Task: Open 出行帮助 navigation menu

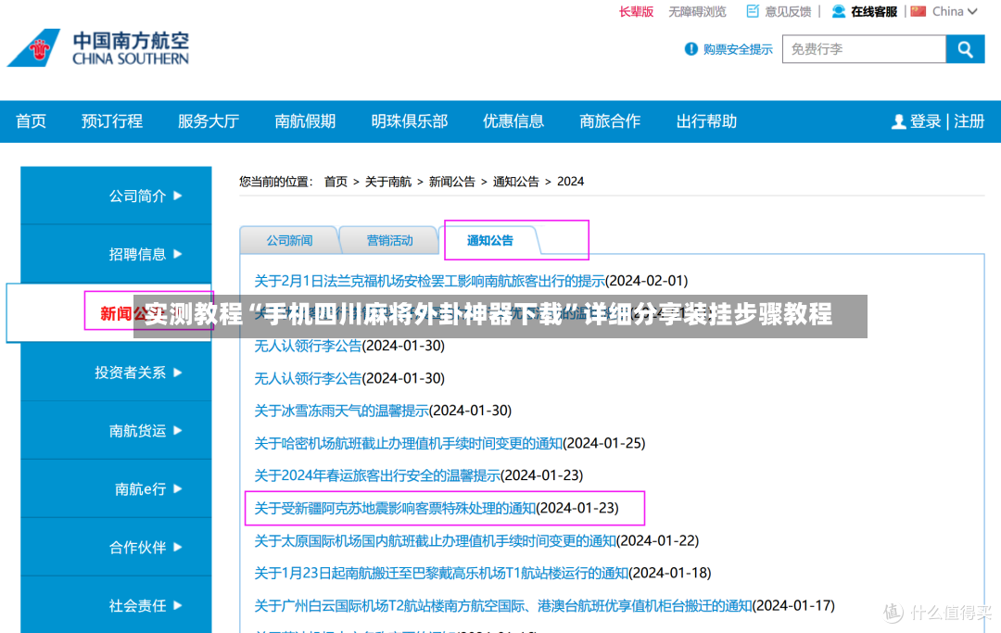Action: 706,121
